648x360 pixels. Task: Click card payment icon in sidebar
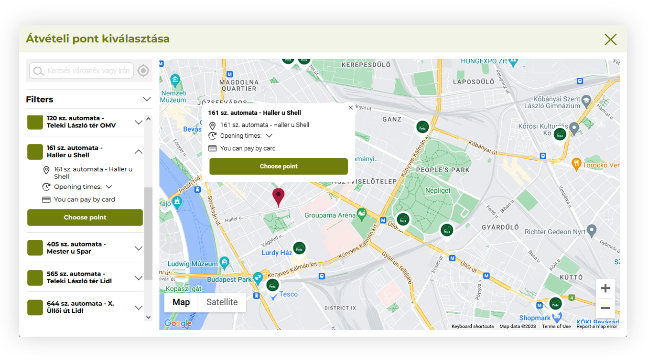(46, 200)
